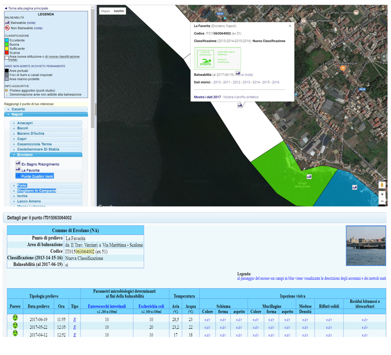Click the Street View pegman icon
The image size is (391, 355).
tap(382, 185)
